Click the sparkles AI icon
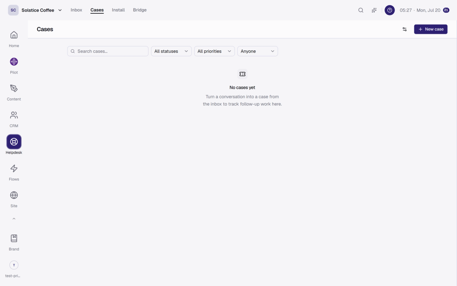The height and width of the screenshot is (286, 457). point(374,10)
